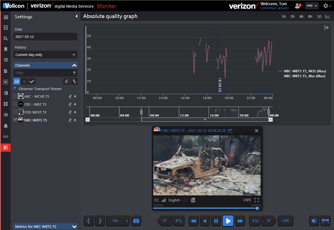Open the History dropdown
Screen dimensions: 334x230
[x=45, y=55]
